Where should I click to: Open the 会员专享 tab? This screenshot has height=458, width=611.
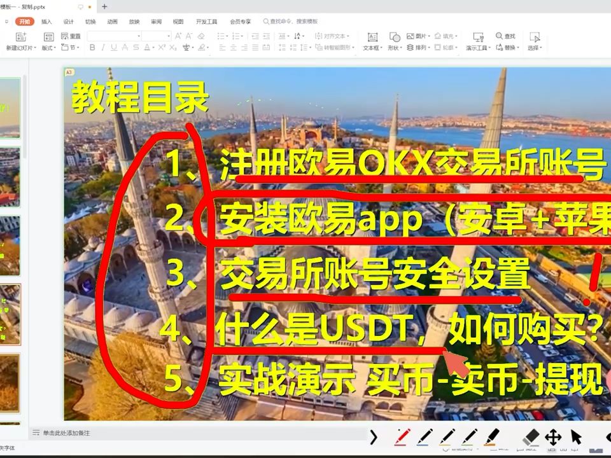pos(241,22)
